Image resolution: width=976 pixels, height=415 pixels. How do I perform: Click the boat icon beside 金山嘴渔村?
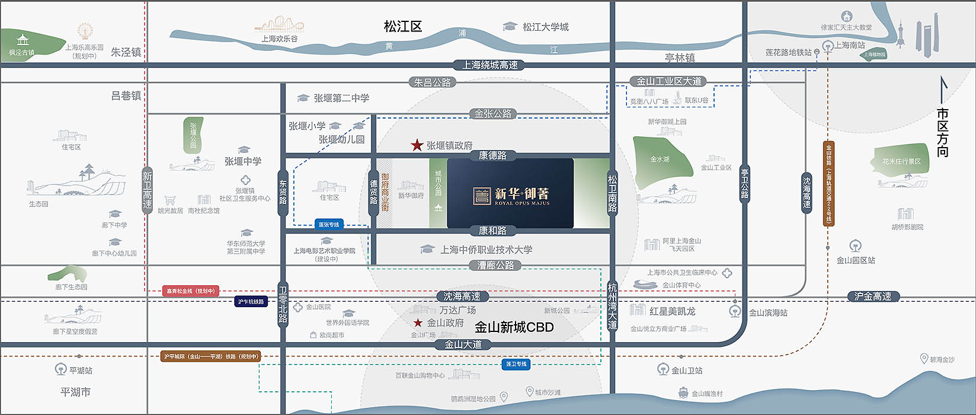[x=683, y=392]
